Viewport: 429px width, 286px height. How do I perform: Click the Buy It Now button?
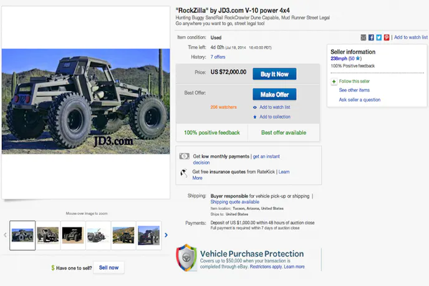274,74
